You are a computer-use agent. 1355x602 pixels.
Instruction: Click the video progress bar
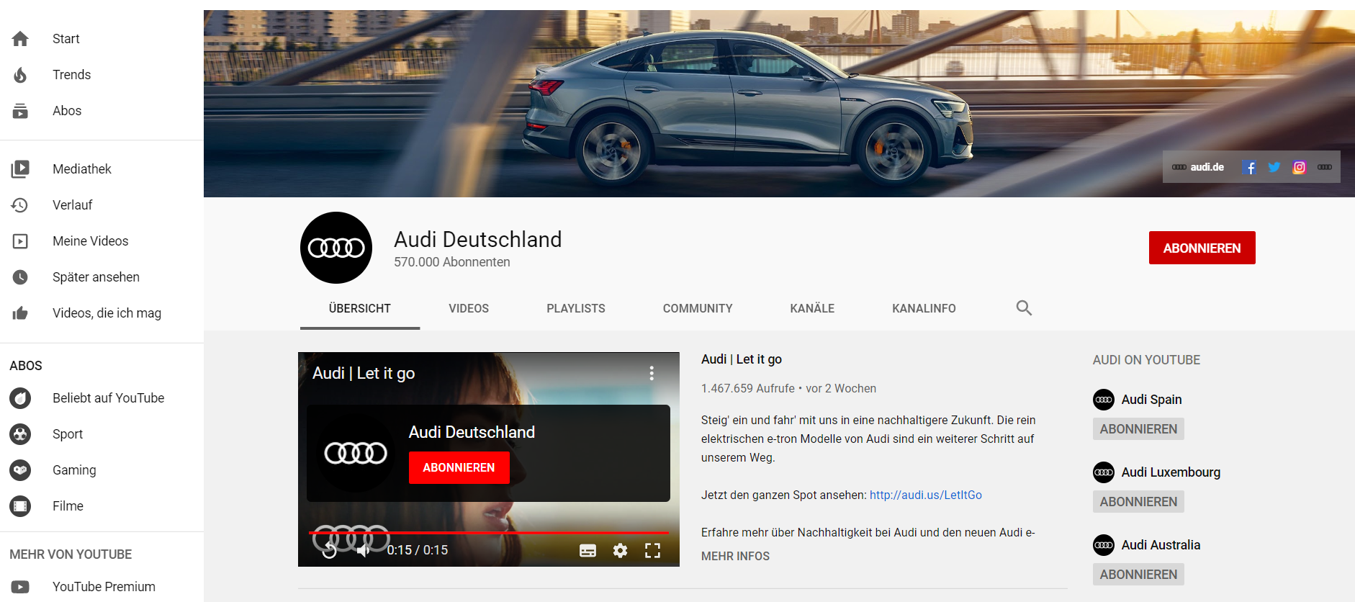(489, 533)
